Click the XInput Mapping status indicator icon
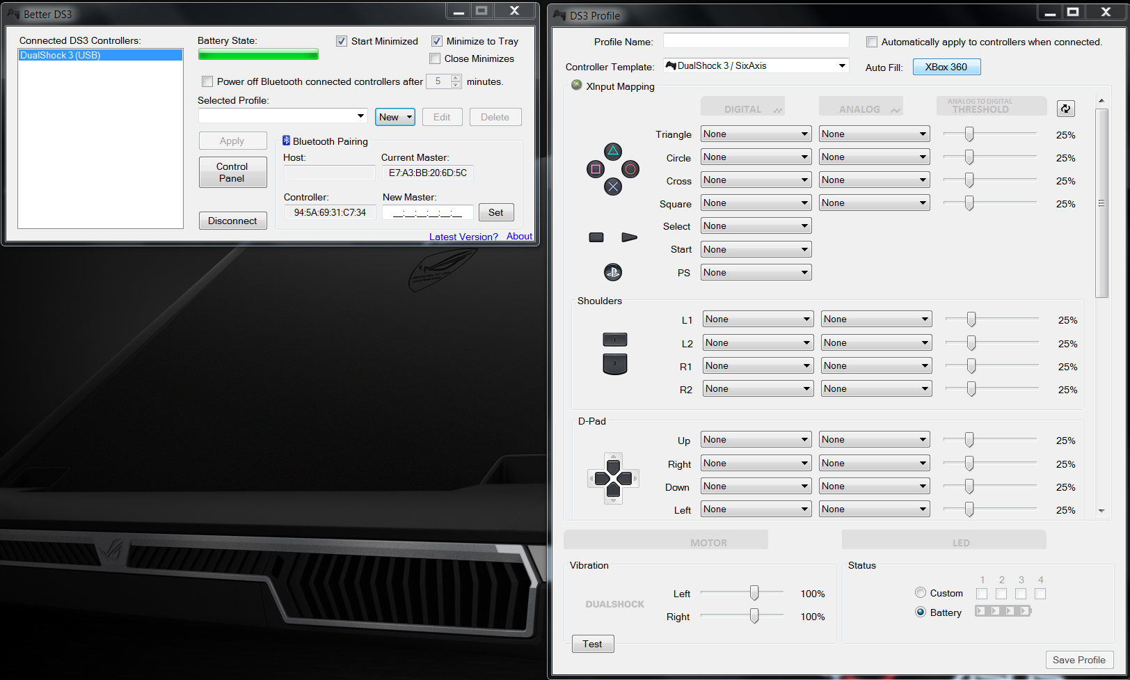Image resolution: width=1130 pixels, height=680 pixels. 577,85
